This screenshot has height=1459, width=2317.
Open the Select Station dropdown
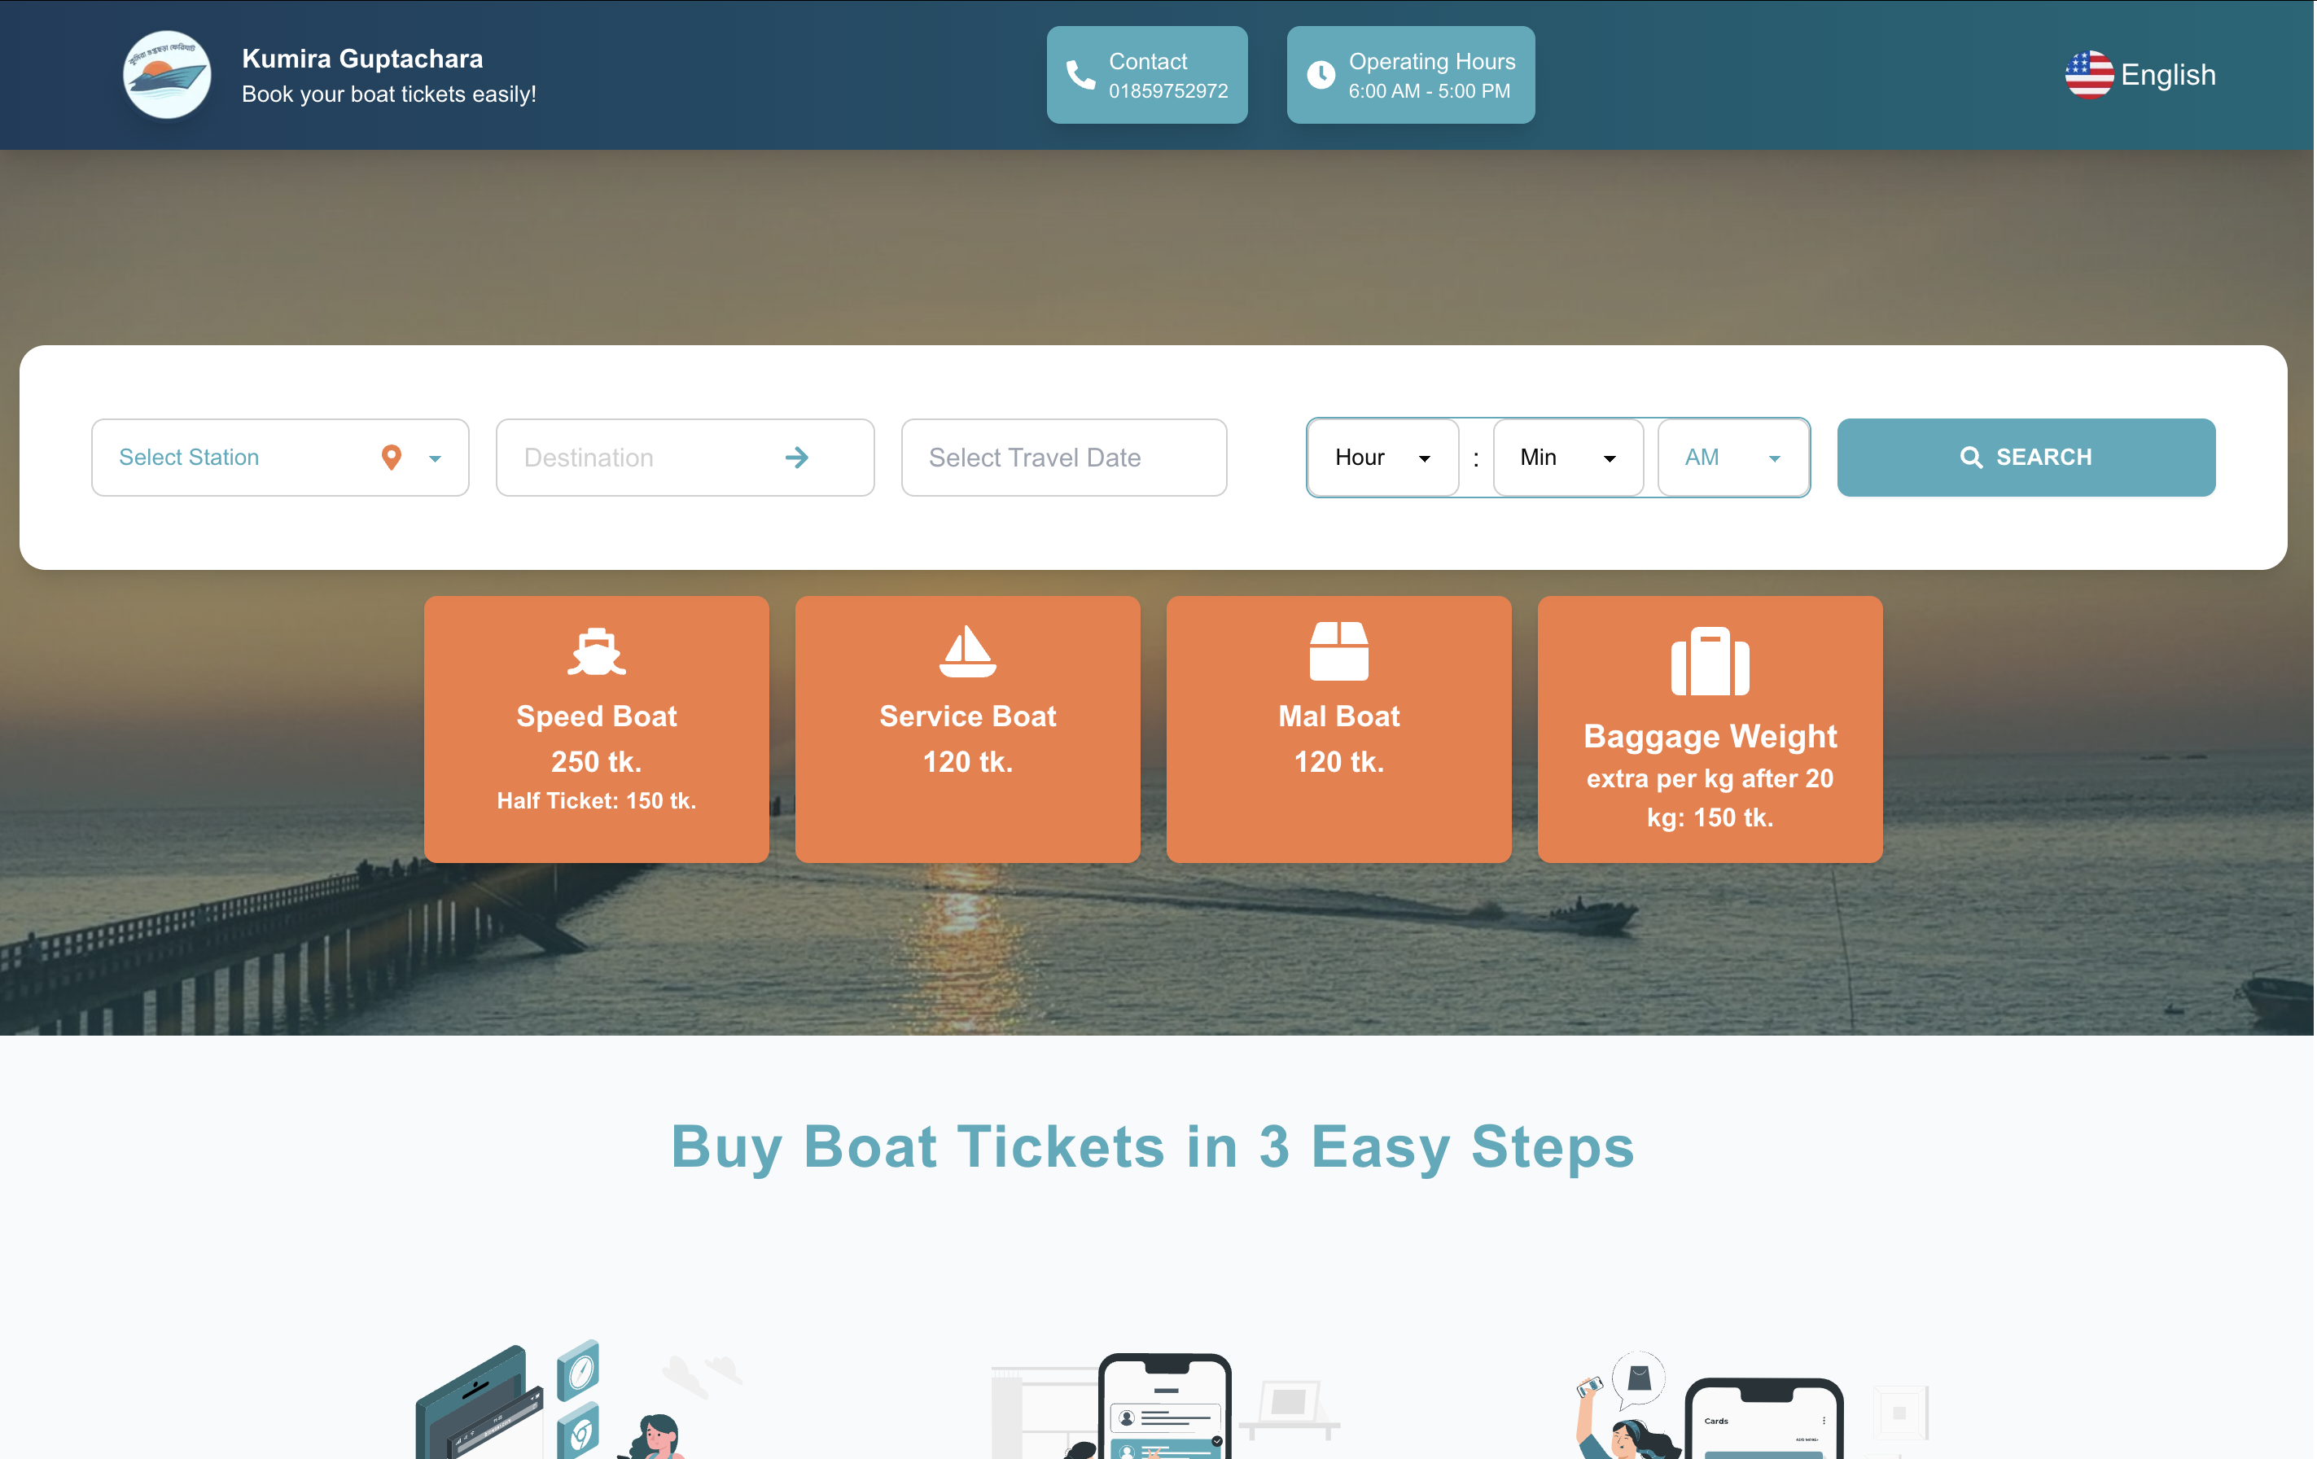click(x=280, y=457)
